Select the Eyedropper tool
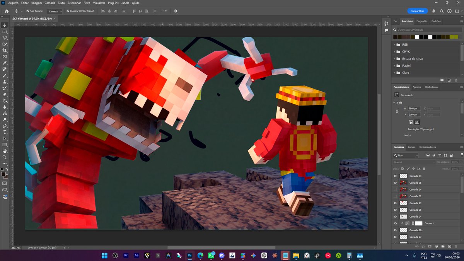Image resolution: width=464 pixels, height=261 pixels. pyautogui.click(x=5, y=63)
